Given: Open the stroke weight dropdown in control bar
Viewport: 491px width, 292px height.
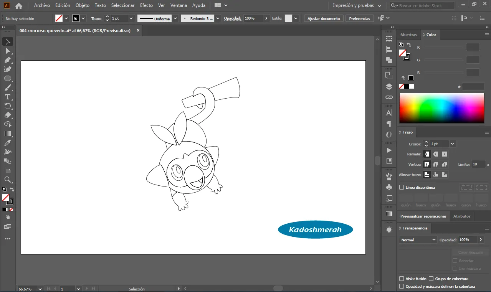Looking at the screenshot, I should tap(131, 18).
